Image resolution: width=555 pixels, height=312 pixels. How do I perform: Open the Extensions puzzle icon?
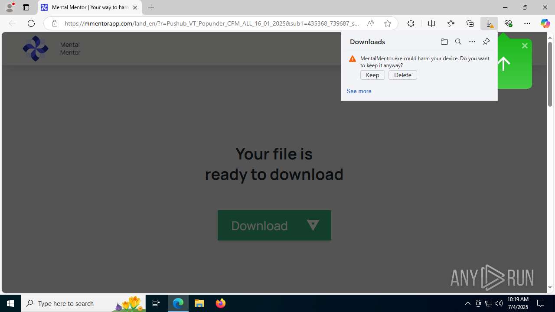(x=411, y=23)
